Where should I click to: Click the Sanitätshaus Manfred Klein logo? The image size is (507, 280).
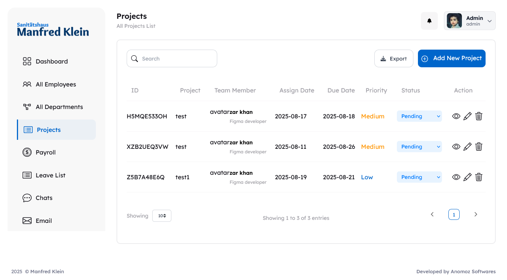[x=53, y=30]
